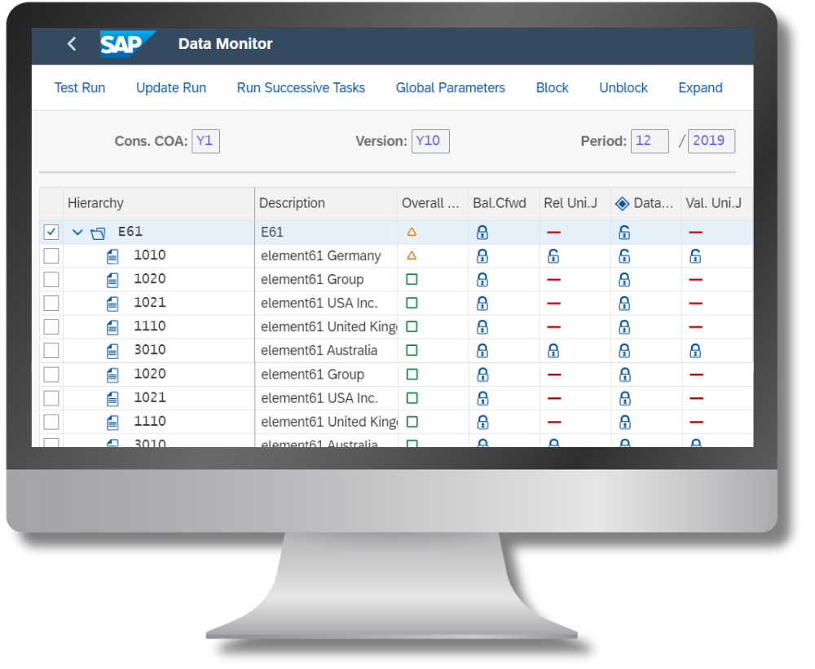Click the unlocked icon in Rel Uni.J for element61 Germany
Viewport: 815px width, 669px height.
pos(553,255)
